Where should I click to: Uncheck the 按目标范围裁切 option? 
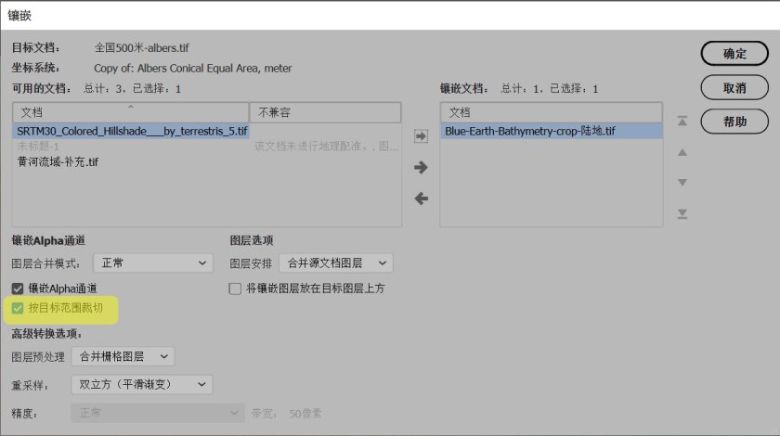[x=18, y=307]
